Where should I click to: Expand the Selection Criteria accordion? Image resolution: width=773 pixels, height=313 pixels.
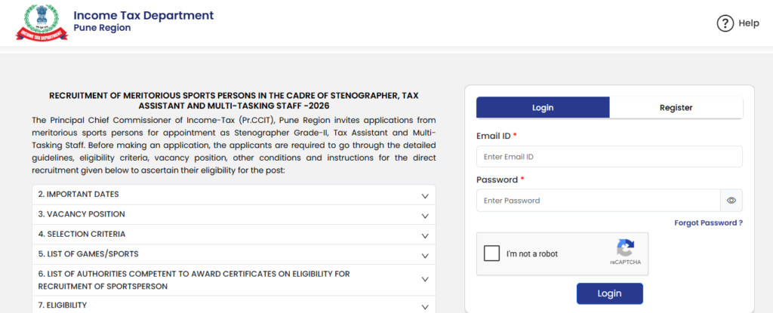234,235
